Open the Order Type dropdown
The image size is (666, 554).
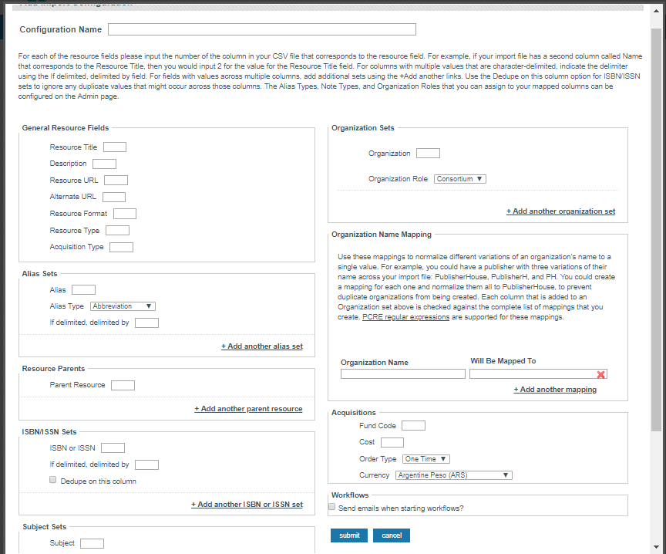click(426, 459)
